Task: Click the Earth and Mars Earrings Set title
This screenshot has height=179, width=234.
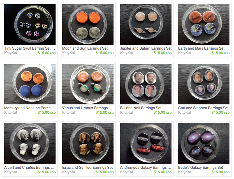Action: (201, 48)
